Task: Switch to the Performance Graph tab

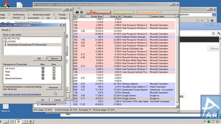Action: pos(41,14)
